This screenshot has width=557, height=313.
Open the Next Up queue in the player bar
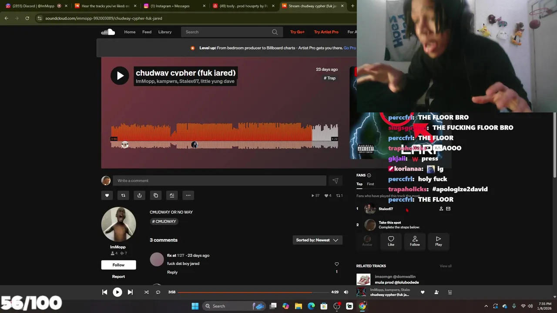[450, 292]
